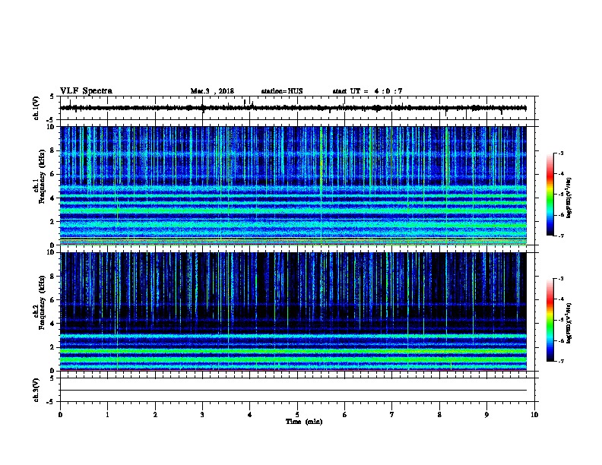The image size is (602, 465).
Task: Click the ch.1 spectrogram color scale bar
Action: [550, 195]
